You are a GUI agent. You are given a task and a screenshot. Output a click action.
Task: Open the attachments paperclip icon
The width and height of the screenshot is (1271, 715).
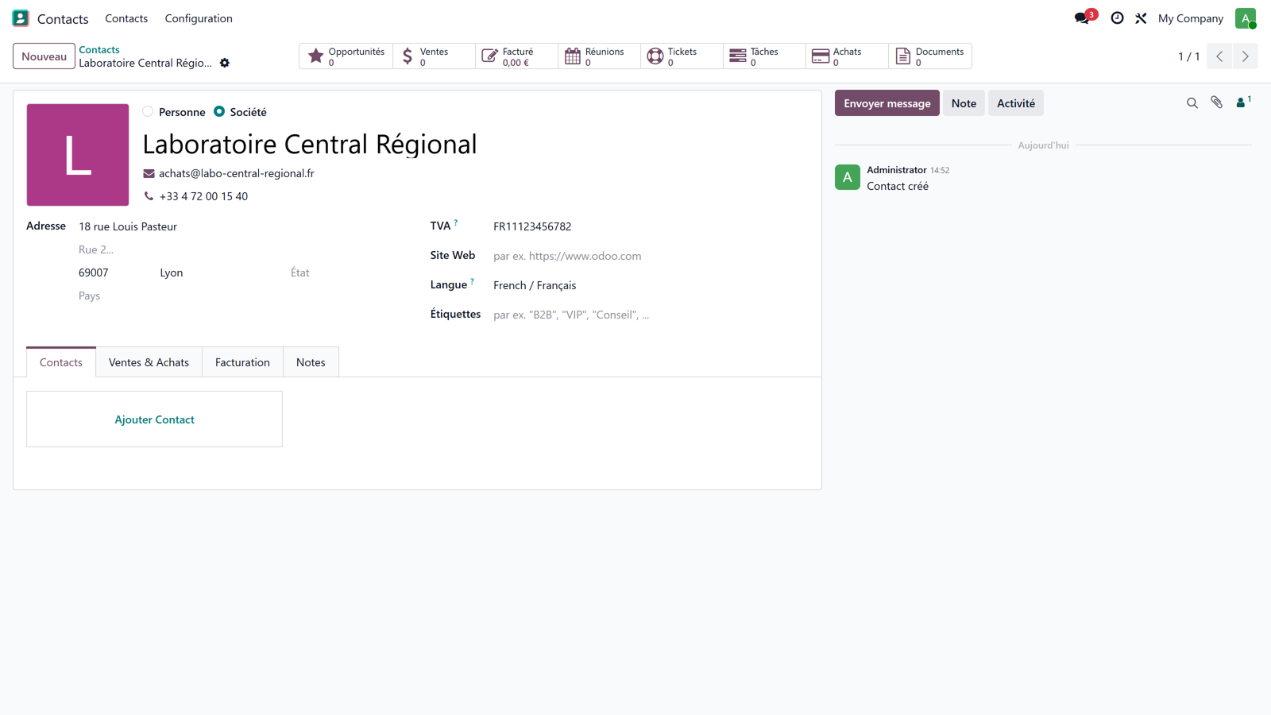(x=1216, y=102)
